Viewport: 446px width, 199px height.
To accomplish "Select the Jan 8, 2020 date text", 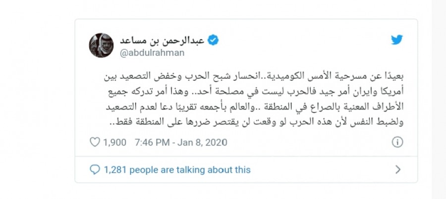I will pyautogui.click(x=202, y=142).
